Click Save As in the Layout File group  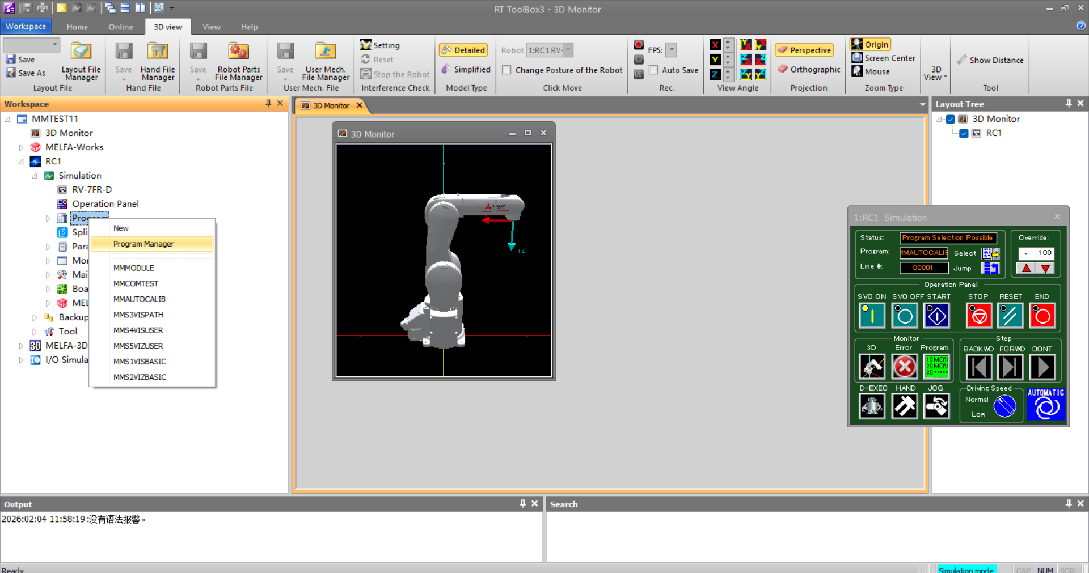click(x=26, y=73)
